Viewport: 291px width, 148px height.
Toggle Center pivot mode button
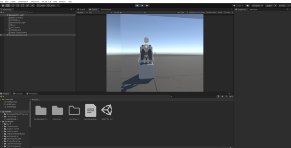point(41,6)
